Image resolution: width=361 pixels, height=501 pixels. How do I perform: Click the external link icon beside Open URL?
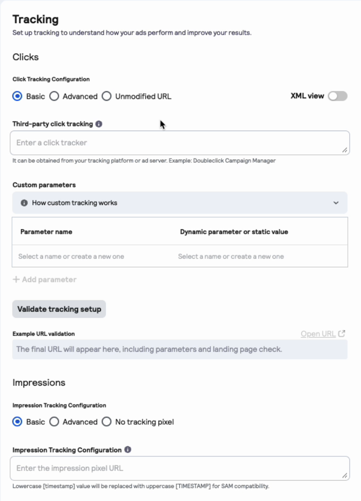click(342, 334)
